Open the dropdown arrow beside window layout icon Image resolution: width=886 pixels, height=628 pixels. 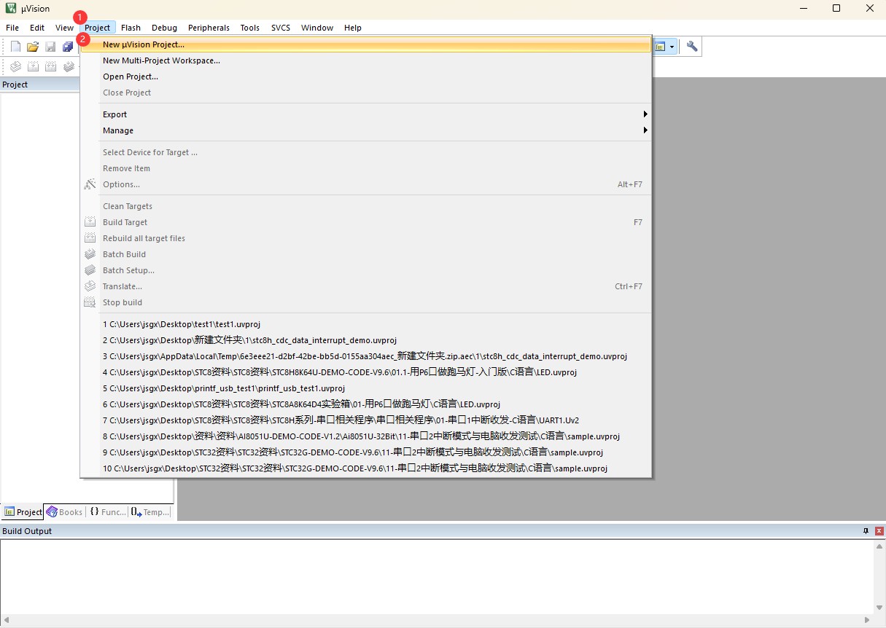[x=672, y=47]
